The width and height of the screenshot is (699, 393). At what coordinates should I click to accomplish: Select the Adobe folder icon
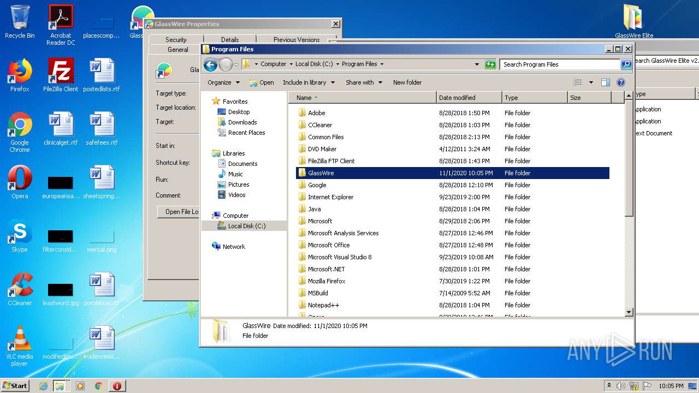click(x=302, y=113)
